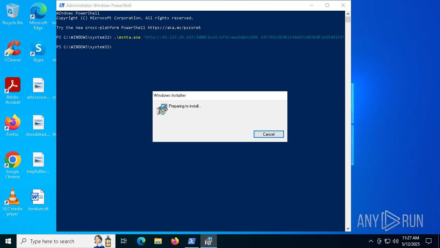Open Firefox from the taskbar
Screen dimensions: 440x248
coord(175,241)
